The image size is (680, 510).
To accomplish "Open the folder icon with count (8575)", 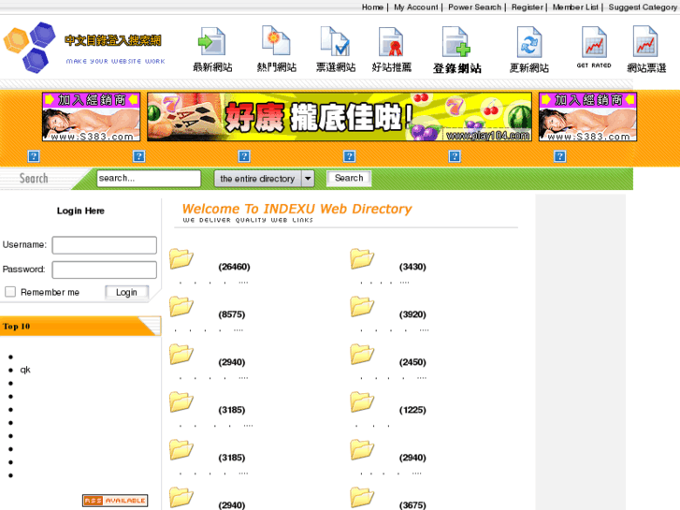I will click(181, 306).
